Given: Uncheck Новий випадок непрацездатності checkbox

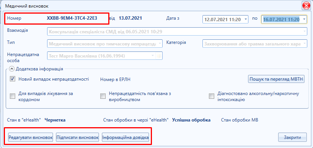Looking at the screenshot, I should click(x=13, y=79).
